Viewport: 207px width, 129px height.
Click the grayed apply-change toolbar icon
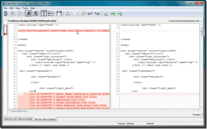click(x=106, y=13)
